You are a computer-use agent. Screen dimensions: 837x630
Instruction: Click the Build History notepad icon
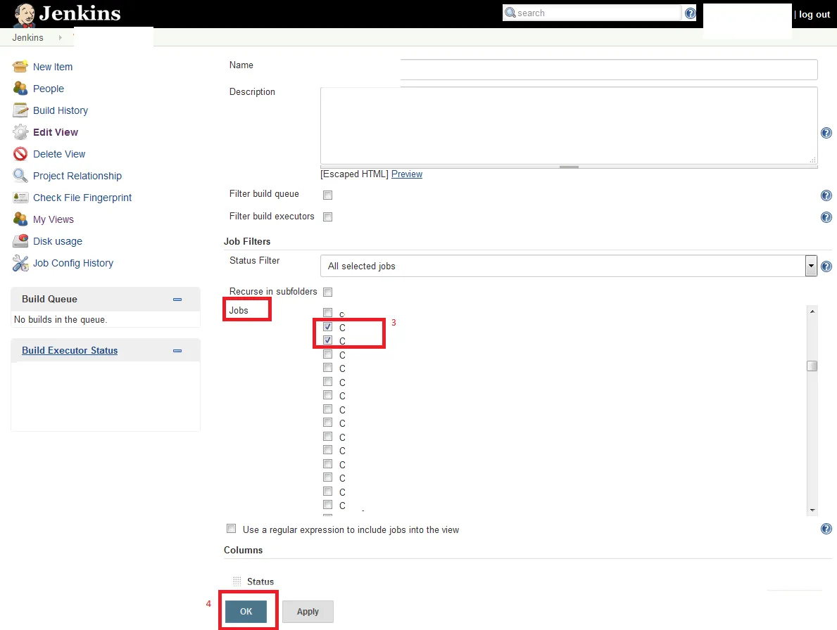click(20, 110)
